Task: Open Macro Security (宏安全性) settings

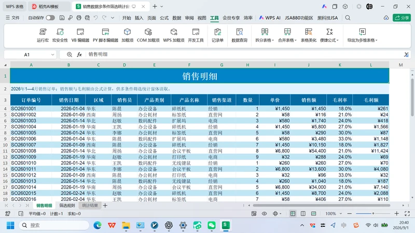Action: pos(60,35)
